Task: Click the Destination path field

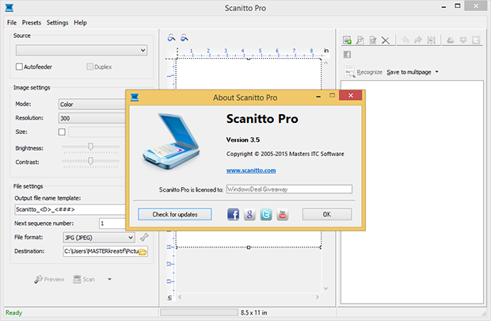Action: click(105, 251)
